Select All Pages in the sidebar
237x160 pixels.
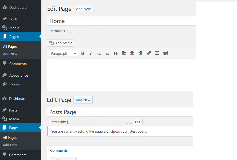pyautogui.click(x=10, y=46)
